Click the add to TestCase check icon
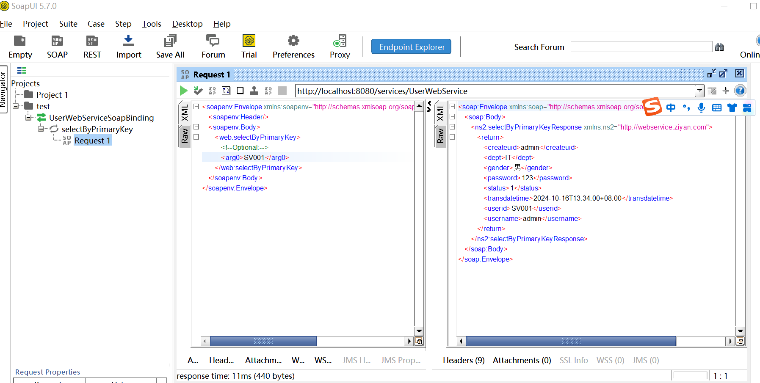Viewport: 760px width, 383px height. (x=198, y=91)
